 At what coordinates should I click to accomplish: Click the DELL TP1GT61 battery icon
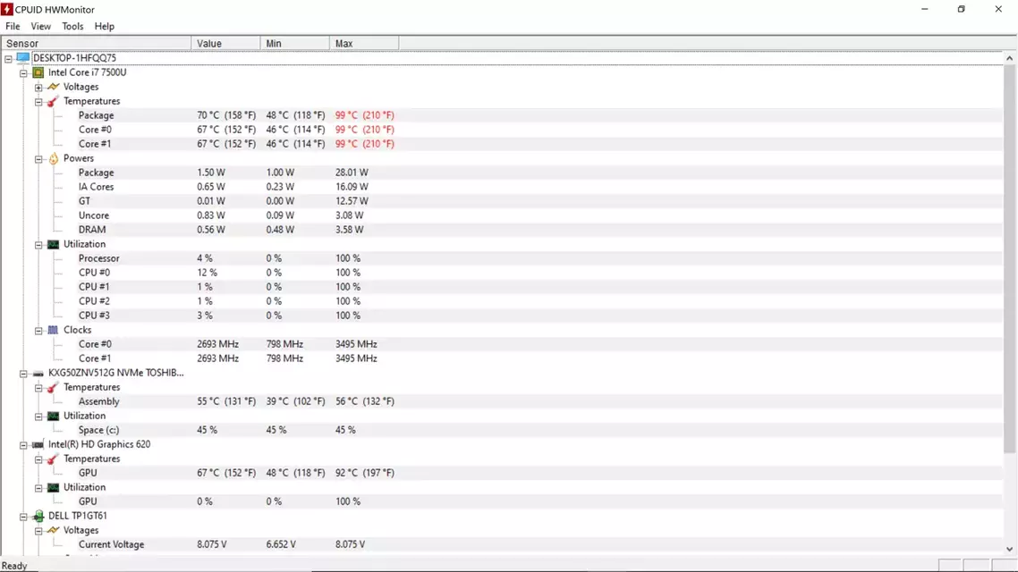click(38, 516)
